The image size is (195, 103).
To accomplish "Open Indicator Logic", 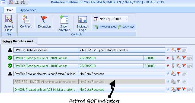I will point(82,19).
